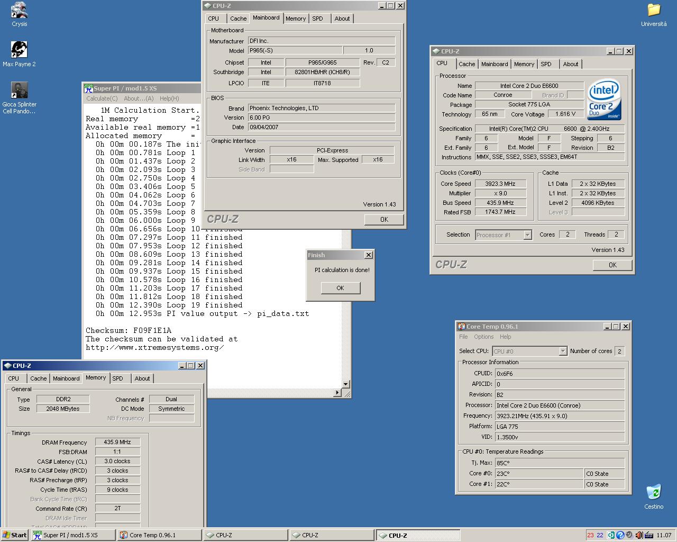This screenshot has height=542, width=677.
Task: Select the About tab in right CPU-Z window
Action: pos(571,64)
